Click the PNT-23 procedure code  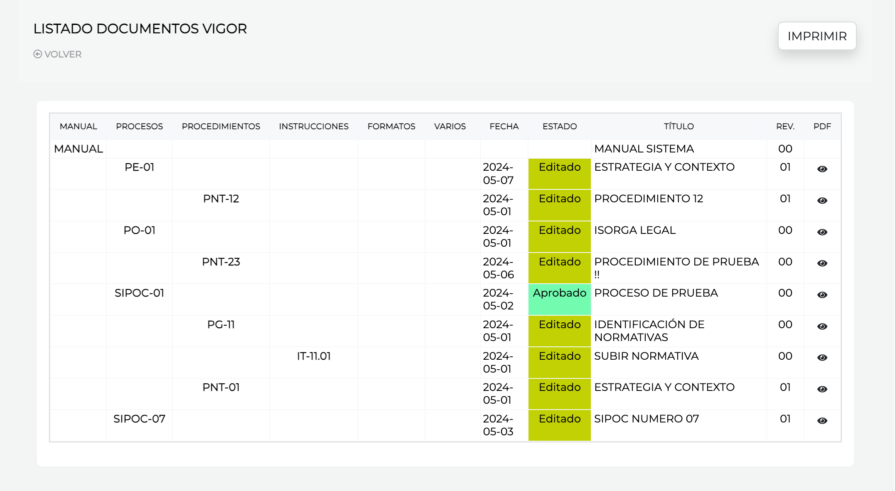click(221, 262)
